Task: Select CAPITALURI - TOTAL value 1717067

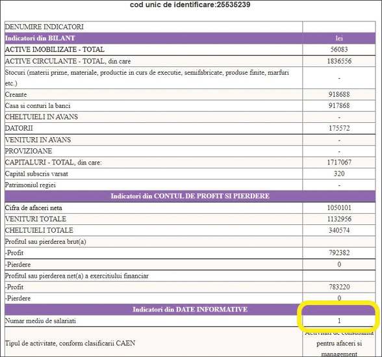Action: [x=339, y=162]
